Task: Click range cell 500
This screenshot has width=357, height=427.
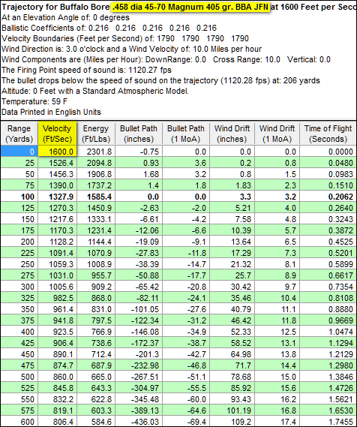Action: (19, 377)
